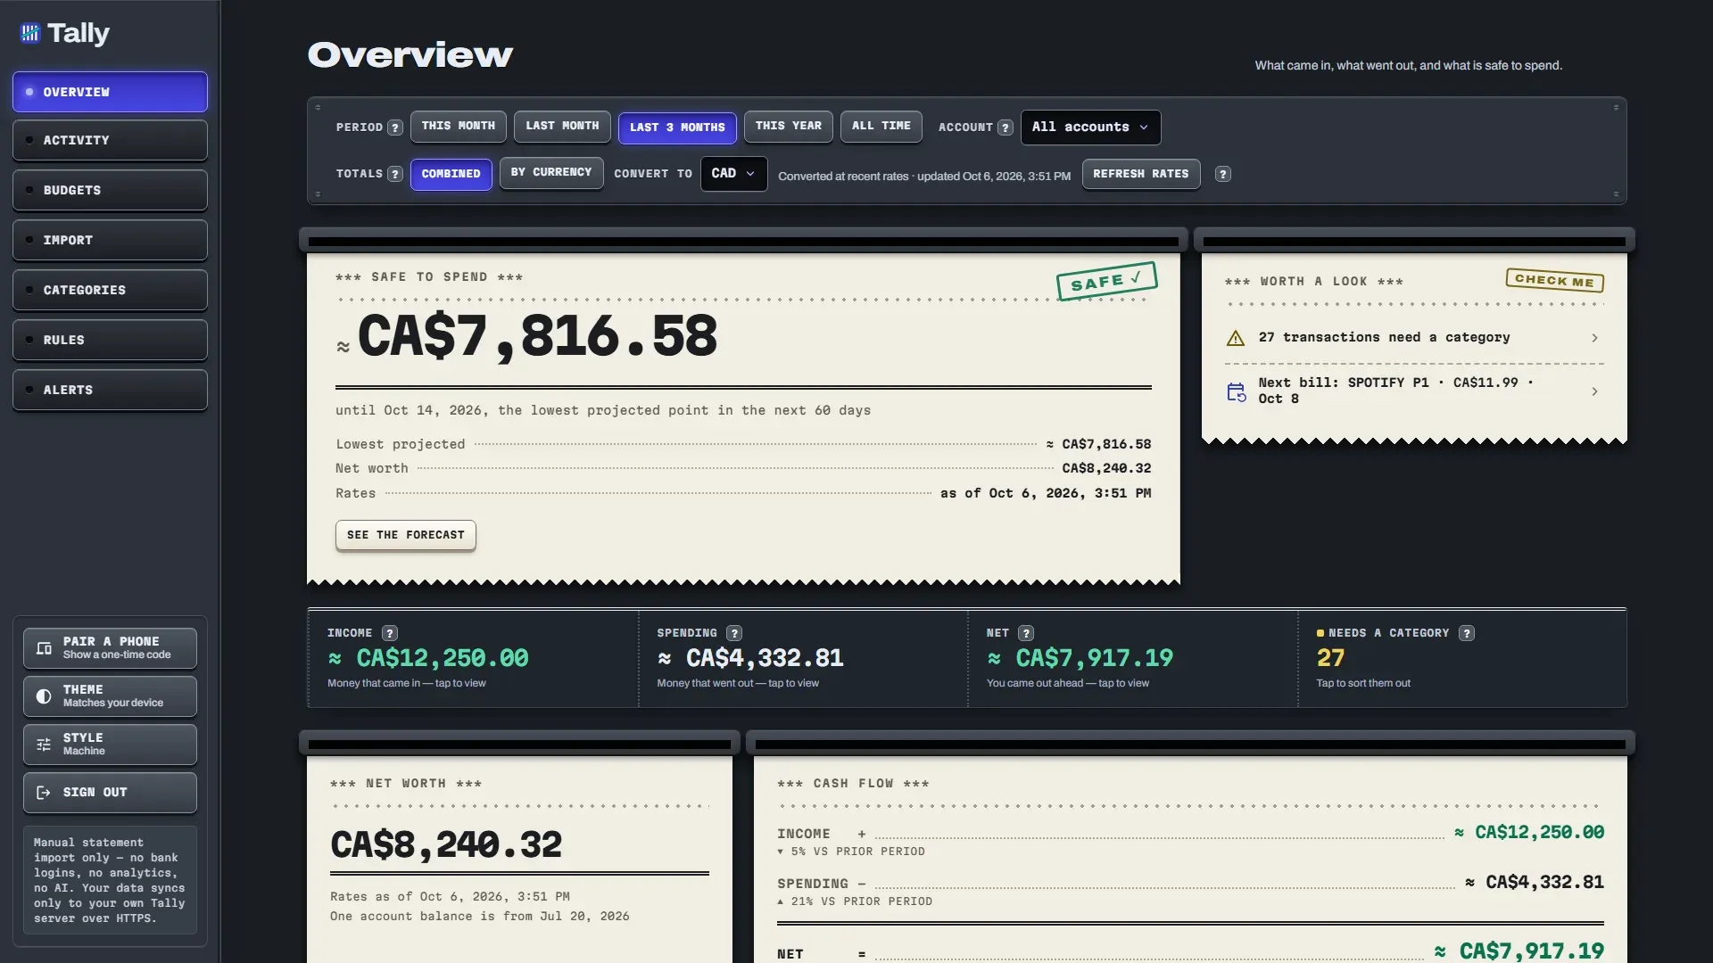Click Net help question mark

click(x=1026, y=633)
